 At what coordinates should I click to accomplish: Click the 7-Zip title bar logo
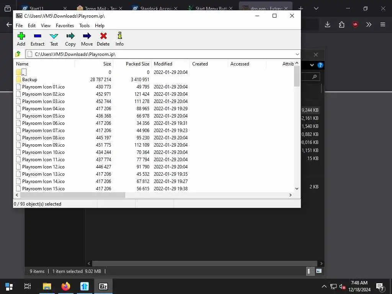(x=19, y=16)
